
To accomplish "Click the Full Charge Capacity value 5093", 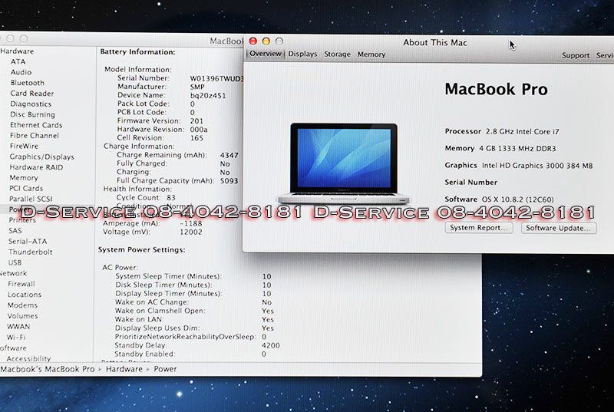I will (x=229, y=181).
